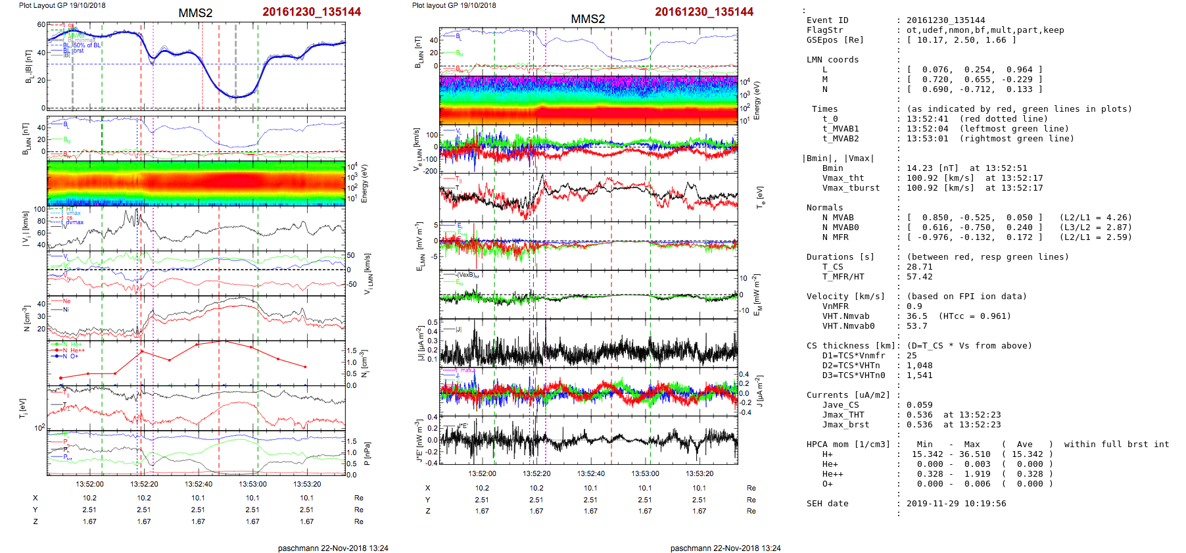
Task: Select the D3=TCS*VHTn0 thickness label
Action: tap(853, 375)
